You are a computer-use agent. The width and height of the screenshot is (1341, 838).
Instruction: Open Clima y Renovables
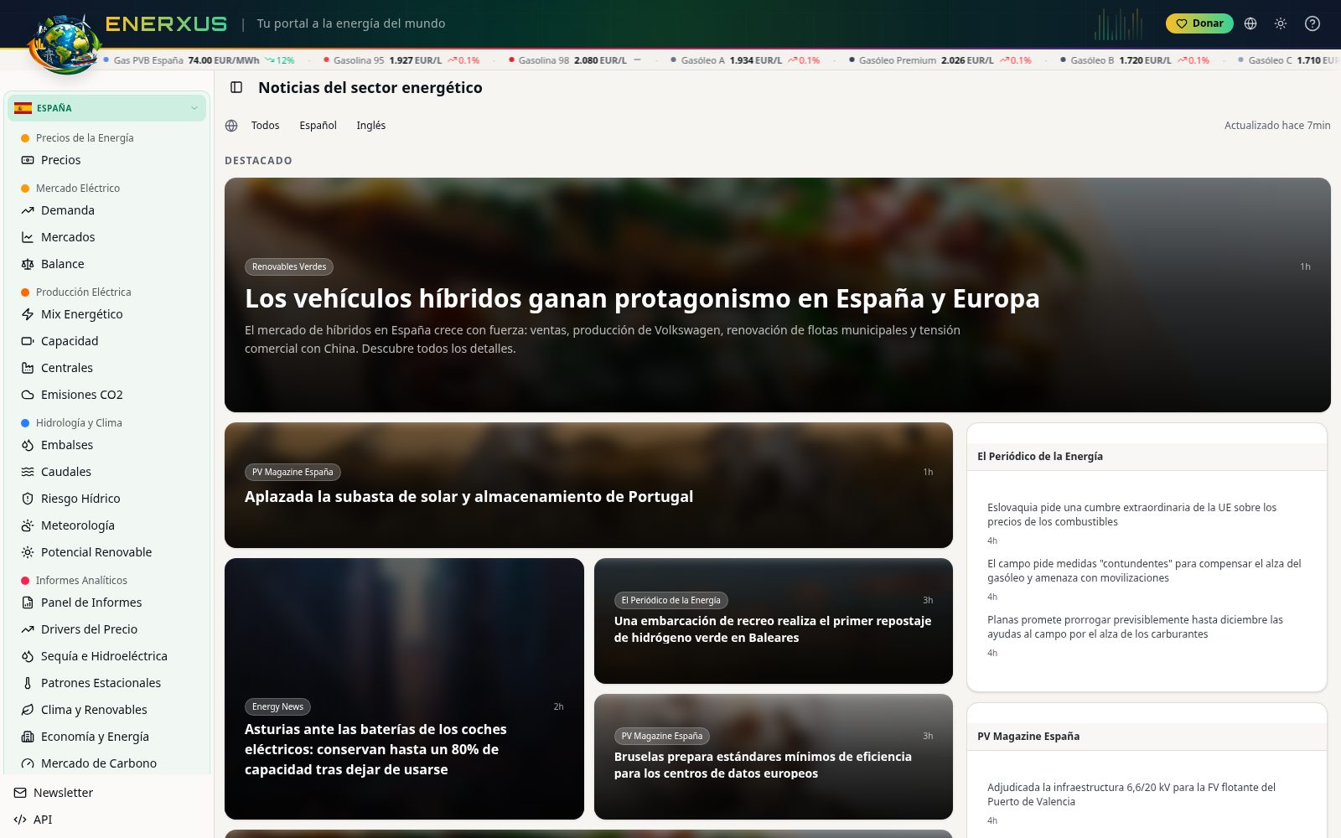pyautogui.click(x=106, y=710)
